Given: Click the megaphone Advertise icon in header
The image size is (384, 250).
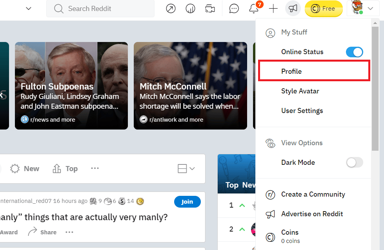Looking at the screenshot, I should [x=293, y=9].
